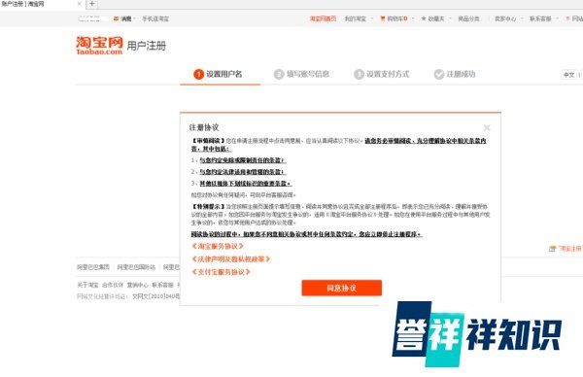The image size is (583, 377).
Task: Expand the 收藏夹 favorites dropdown
Action: pyautogui.click(x=435, y=18)
